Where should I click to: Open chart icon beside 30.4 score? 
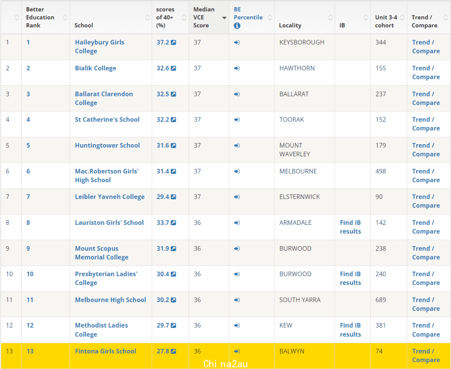pos(173,274)
